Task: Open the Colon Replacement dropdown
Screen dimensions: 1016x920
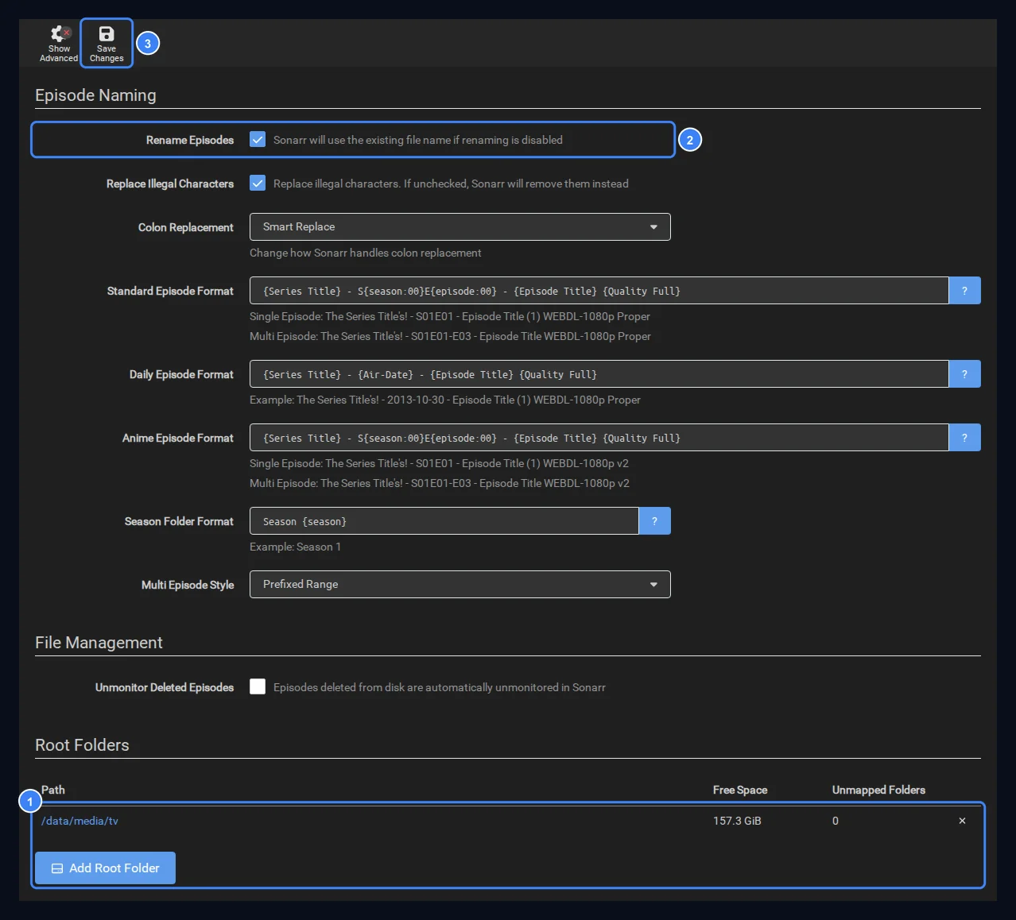Action: (460, 227)
